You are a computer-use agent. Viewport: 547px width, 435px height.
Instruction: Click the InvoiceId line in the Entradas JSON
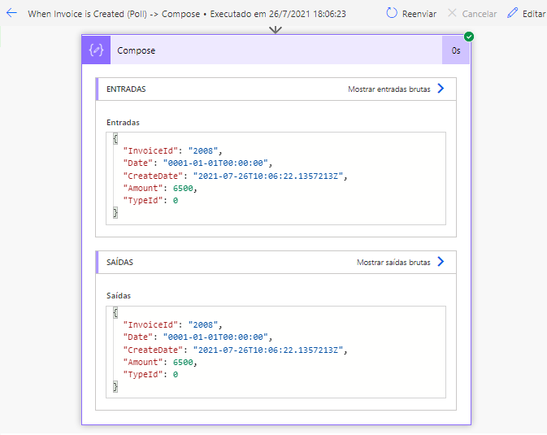172,150
